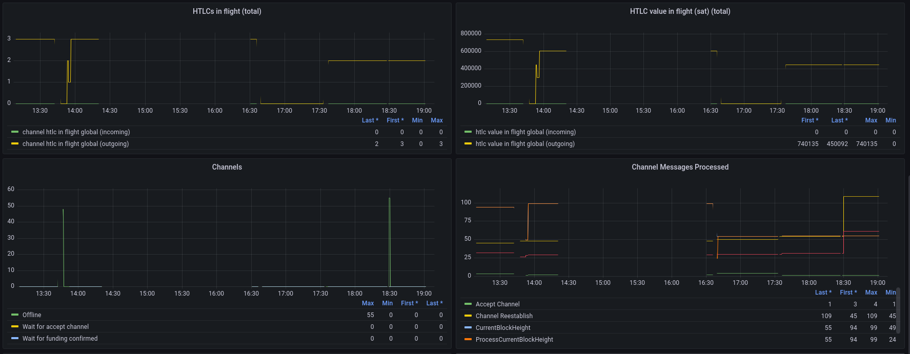This screenshot has height=354, width=910.
Task: Toggle htlc value in flight global (outgoing) series
Action: coord(525,144)
